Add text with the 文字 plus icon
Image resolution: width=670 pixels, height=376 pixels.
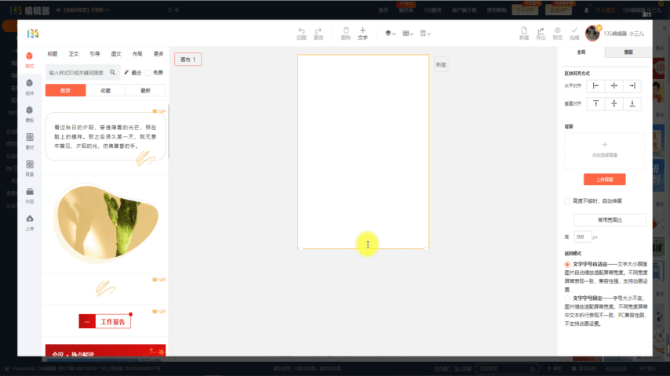pos(362,32)
